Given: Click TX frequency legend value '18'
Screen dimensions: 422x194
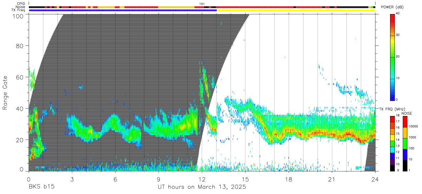Looking at the screenshot, I should coord(398,116).
